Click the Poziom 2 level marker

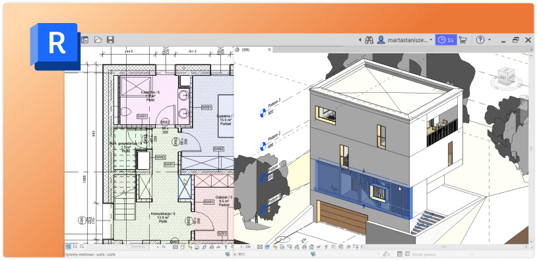(x=263, y=146)
